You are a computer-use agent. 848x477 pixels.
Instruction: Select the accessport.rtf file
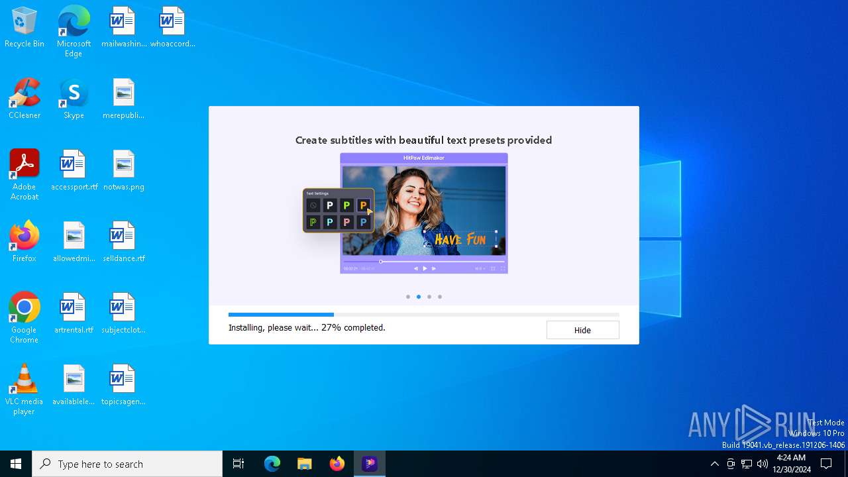click(74, 171)
